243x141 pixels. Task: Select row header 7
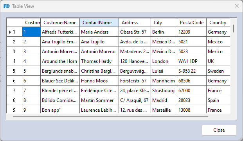14,91
